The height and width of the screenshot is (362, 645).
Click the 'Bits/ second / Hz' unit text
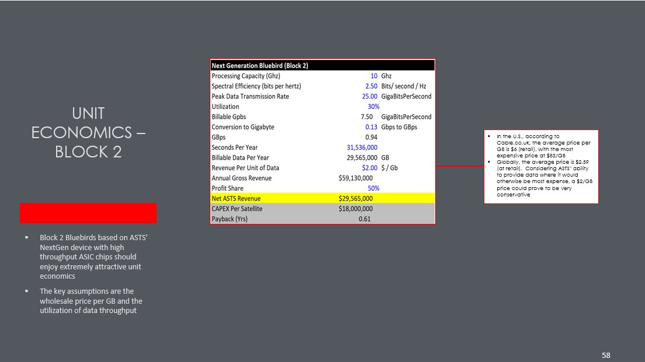[x=404, y=86]
